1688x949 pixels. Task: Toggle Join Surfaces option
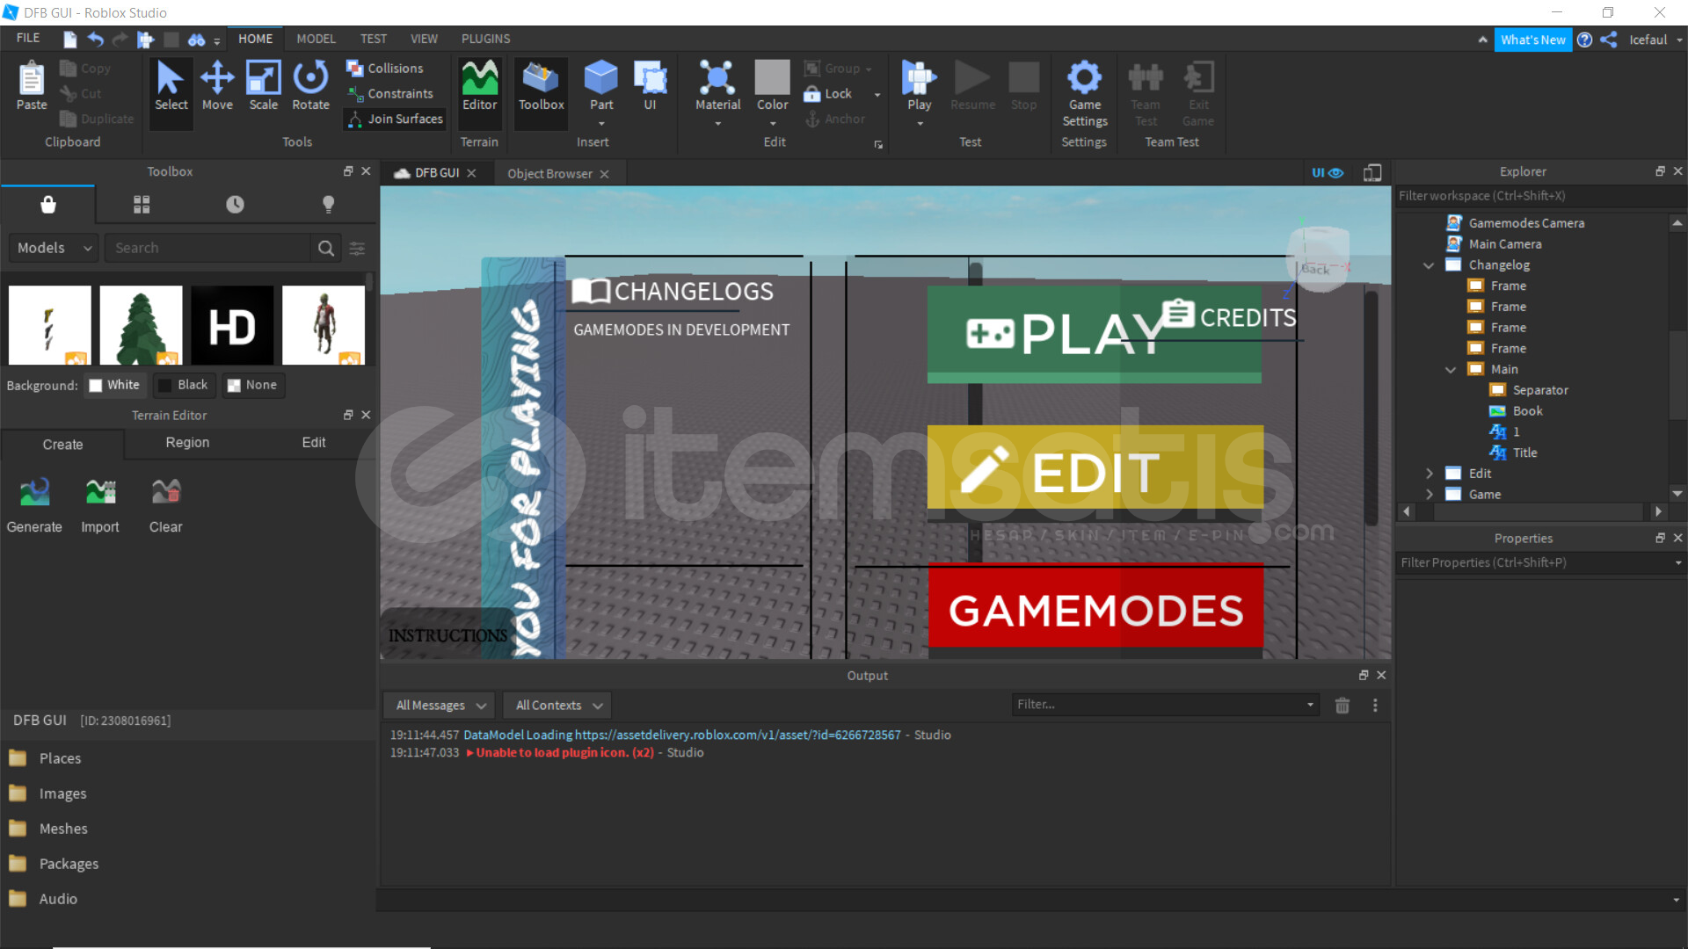[395, 119]
